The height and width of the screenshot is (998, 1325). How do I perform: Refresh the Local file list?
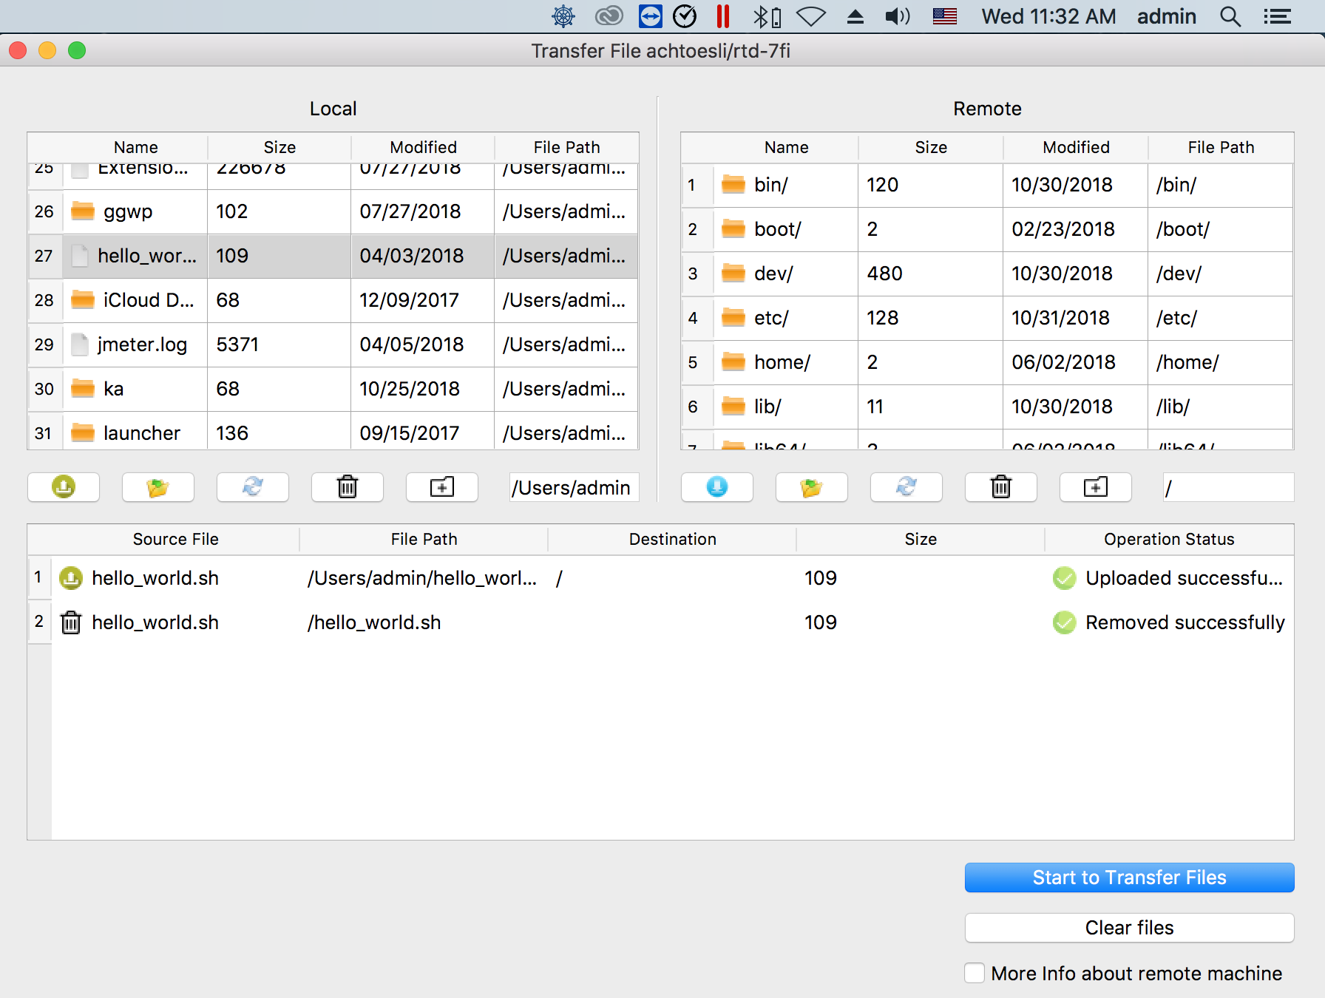click(252, 487)
